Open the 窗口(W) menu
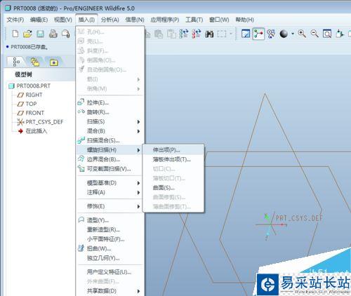This screenshot has height=296, width=351. coord(219,20)
